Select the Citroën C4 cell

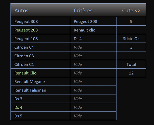(x=40, y=47)
